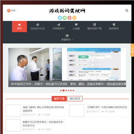Open the blue QQ social icon
The image size is (134, 134).
(x=60, y=18)
